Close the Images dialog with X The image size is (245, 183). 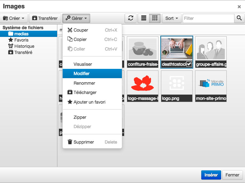(x=239, y=7)
